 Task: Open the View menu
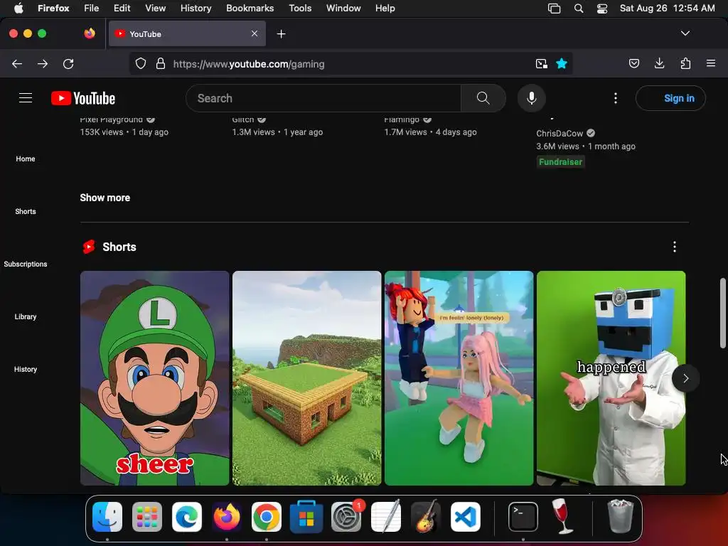click(155, 9)
